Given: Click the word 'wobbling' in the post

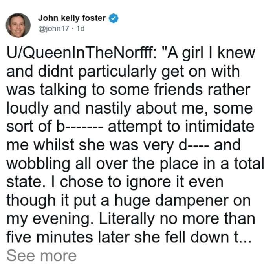Looking at the screenshot, I should [38, 164].
